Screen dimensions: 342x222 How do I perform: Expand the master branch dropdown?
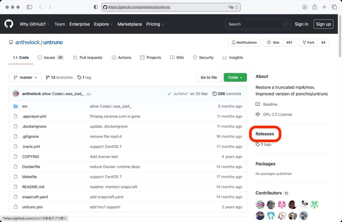point(25,77)
